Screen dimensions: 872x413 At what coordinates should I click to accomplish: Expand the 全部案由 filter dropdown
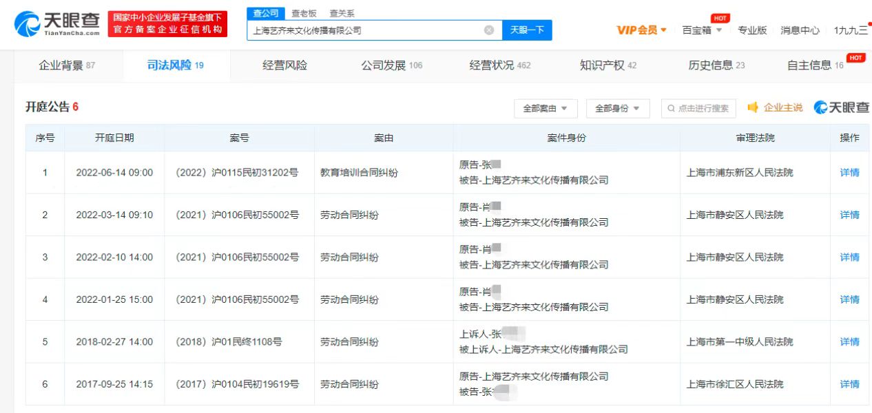pos(545,108)
